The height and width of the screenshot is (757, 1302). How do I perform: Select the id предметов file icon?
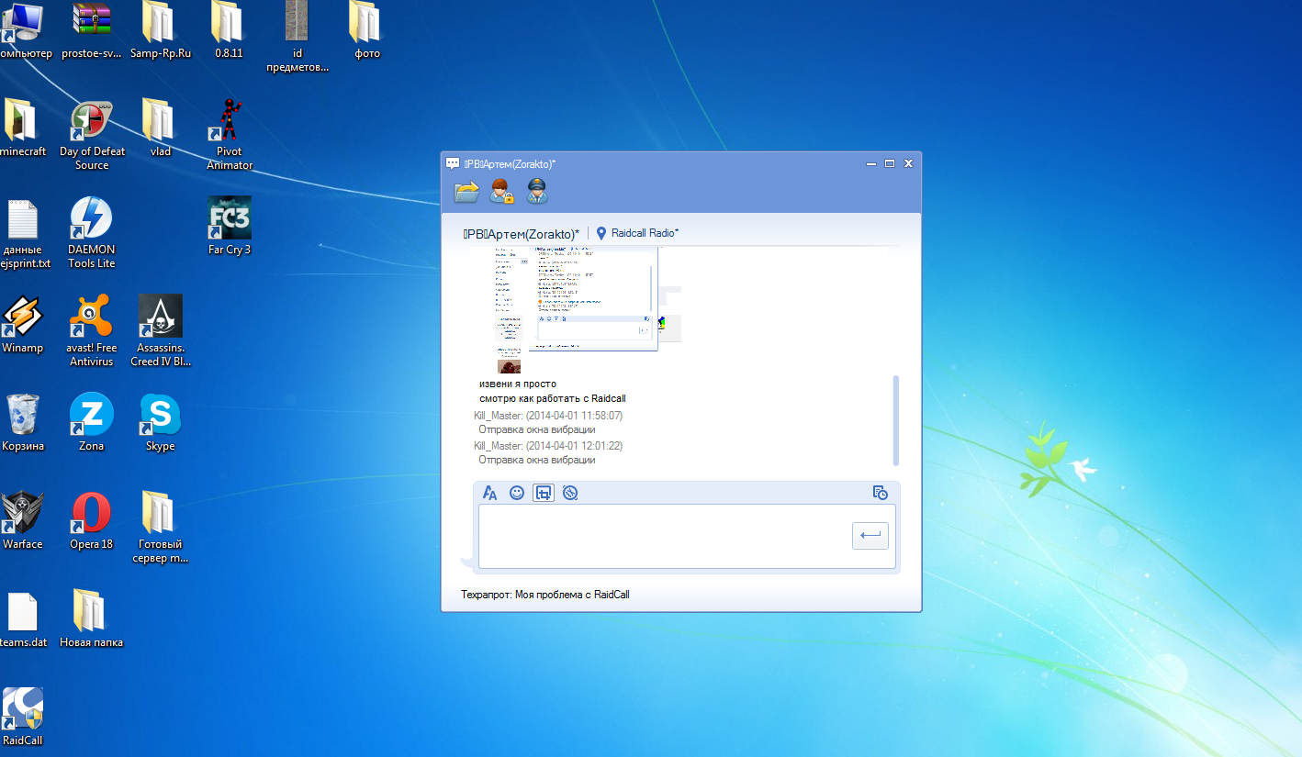tap(297, 37)
